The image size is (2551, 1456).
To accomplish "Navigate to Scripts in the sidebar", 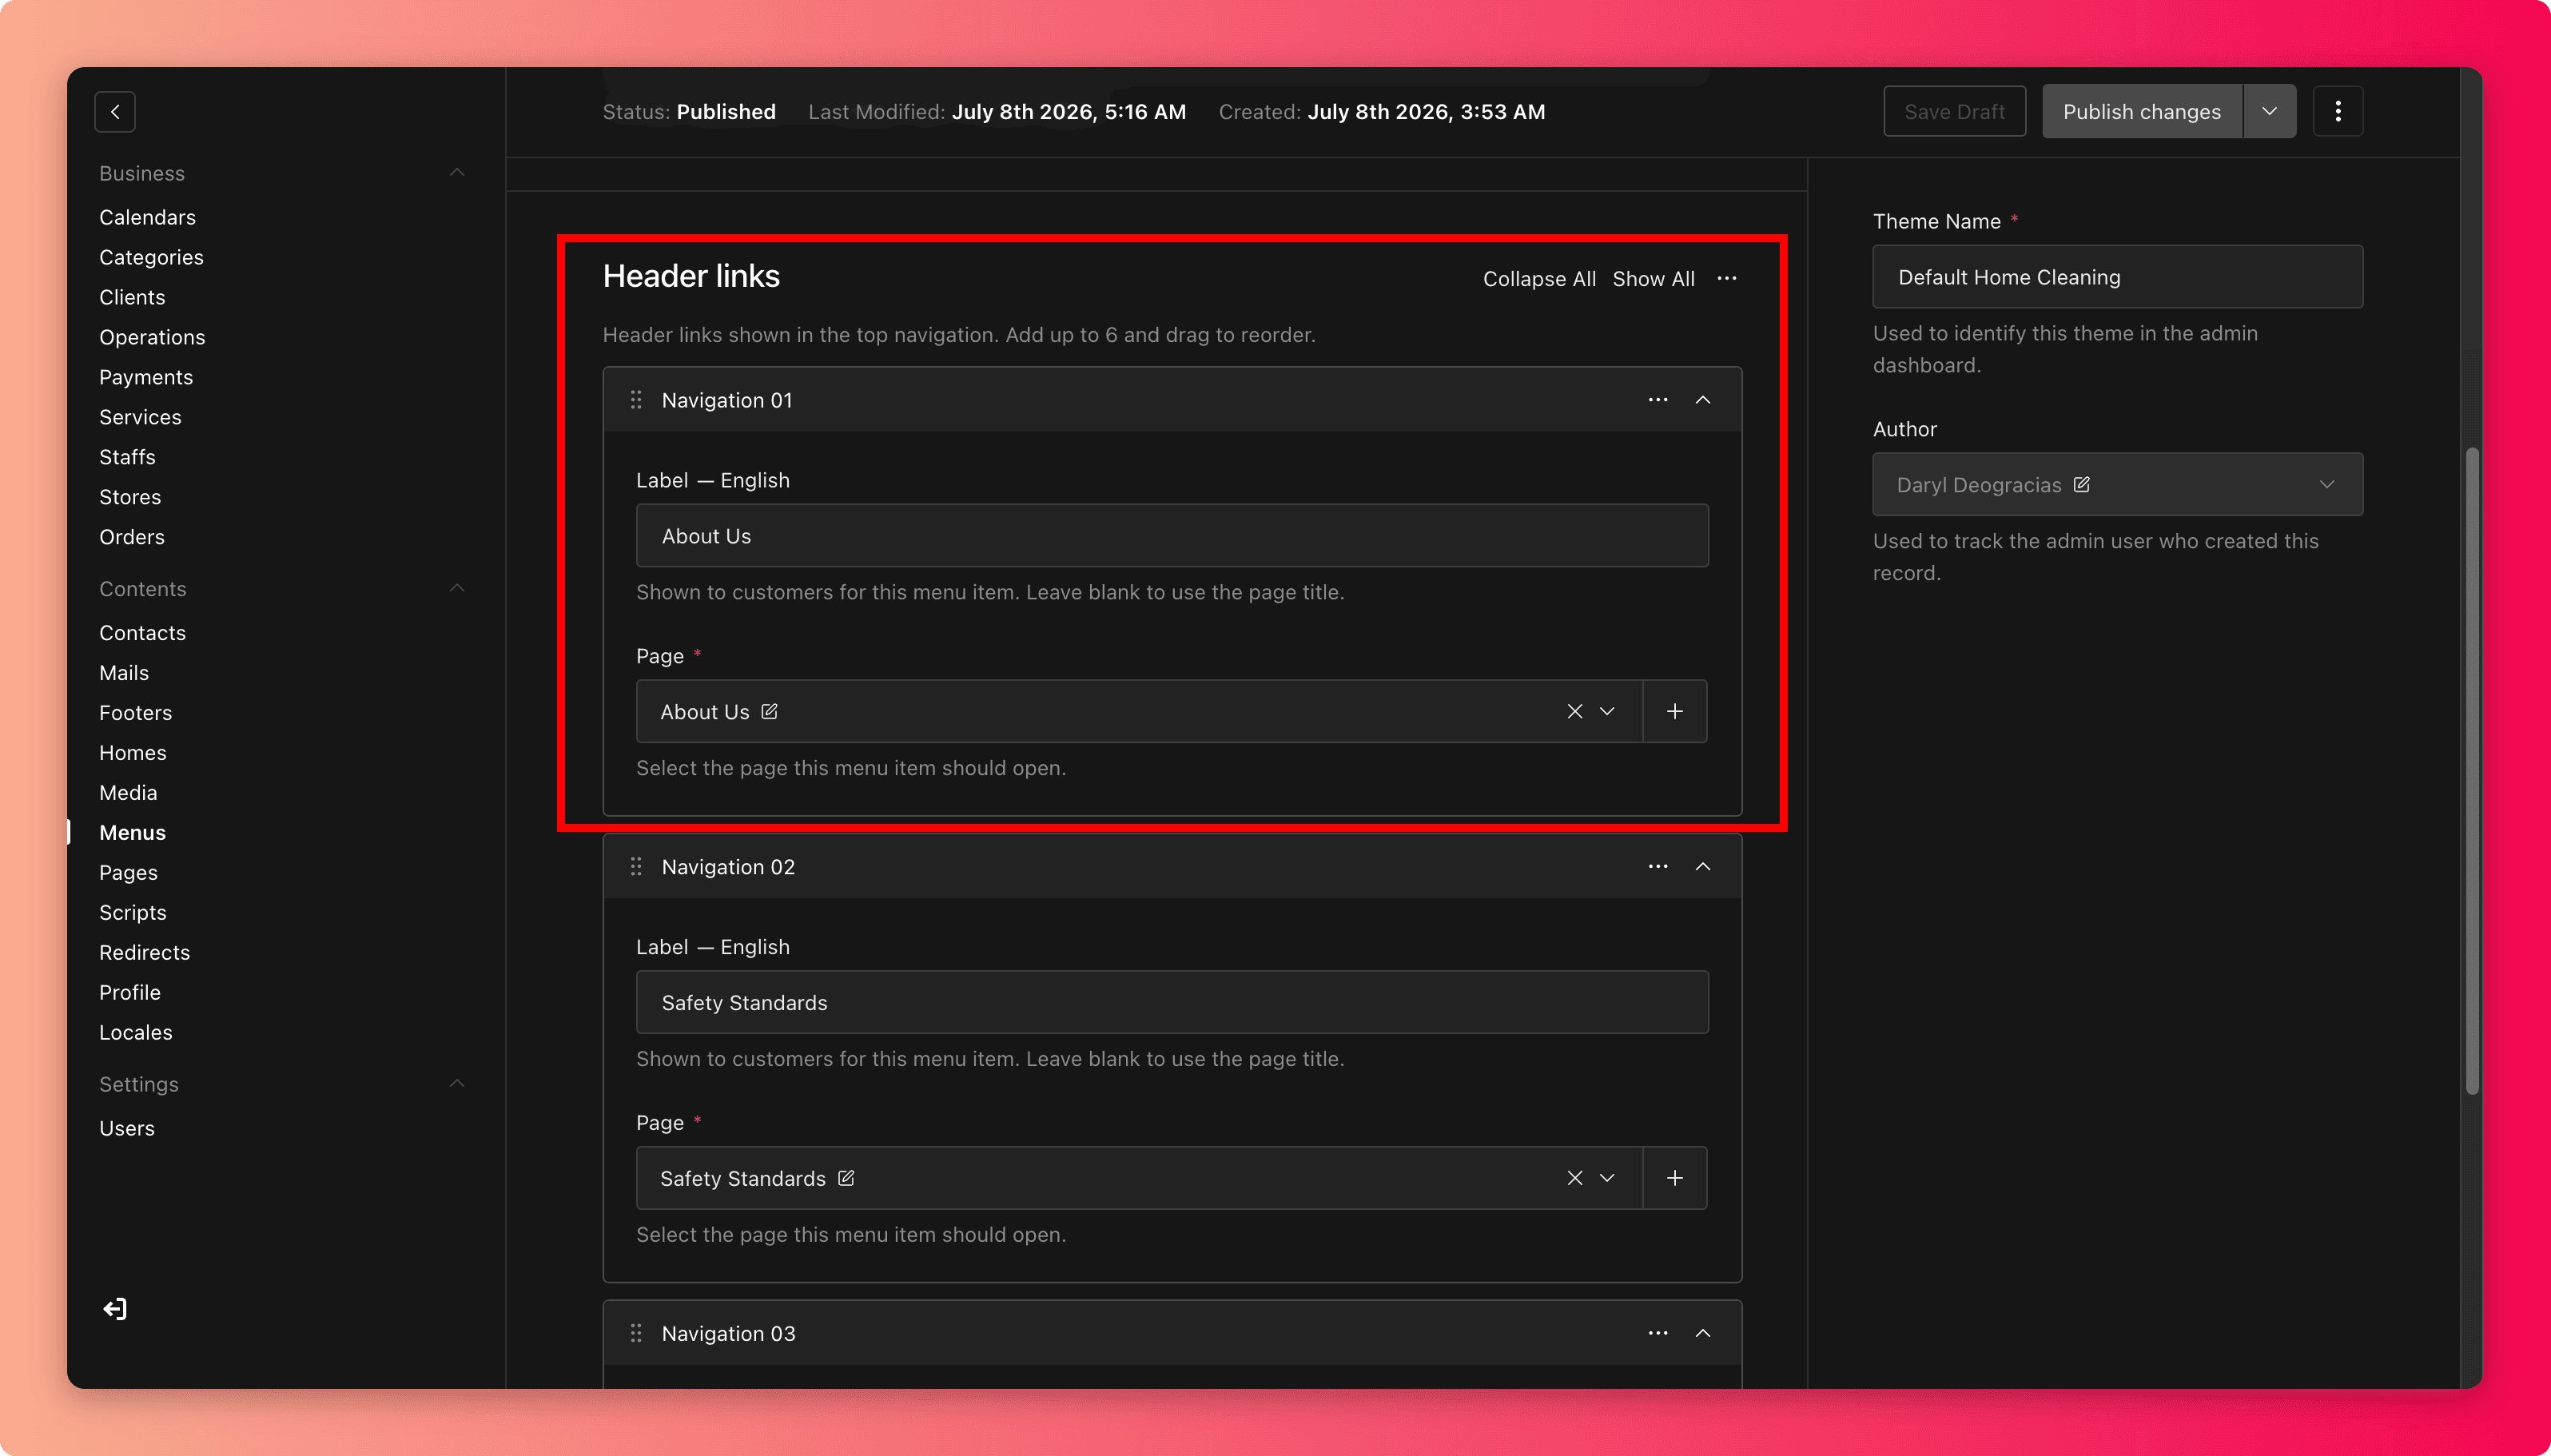I will click(133, 913).
